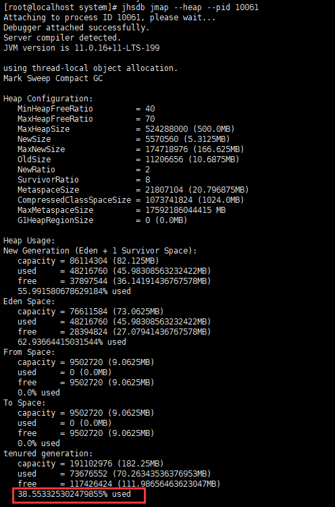Click the From Space heading
Screen dimensions: 335x507
tap(29, 352)
